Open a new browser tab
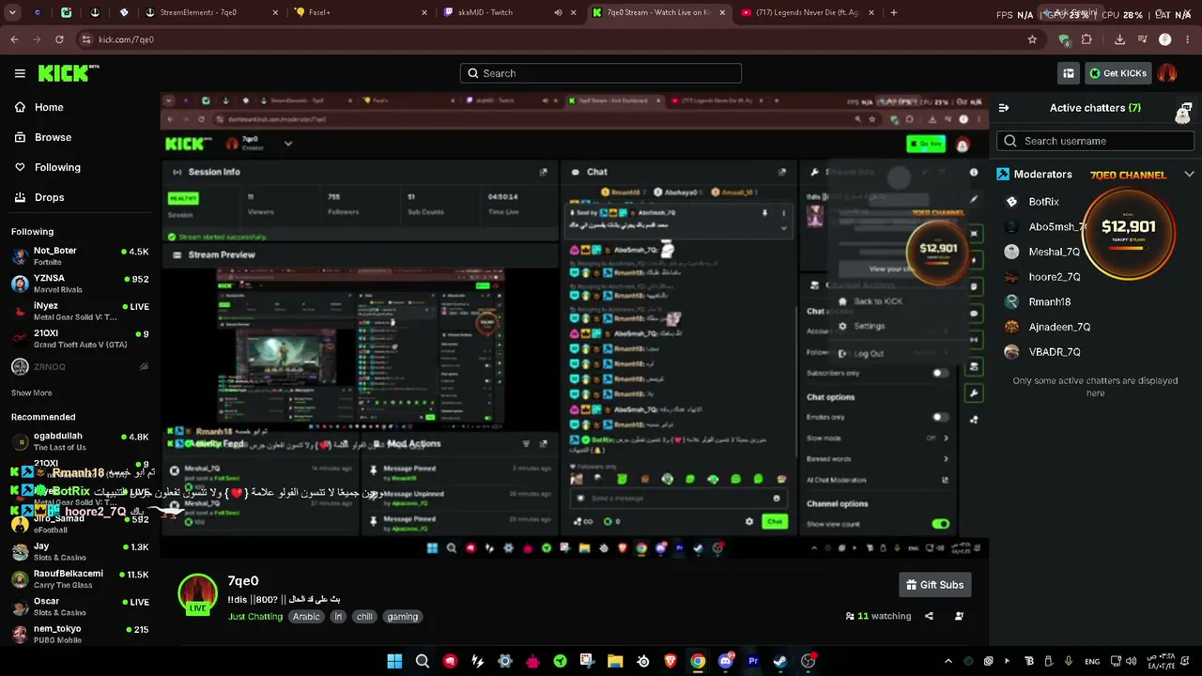This screenshot has width=1202, height=676. 893,13
